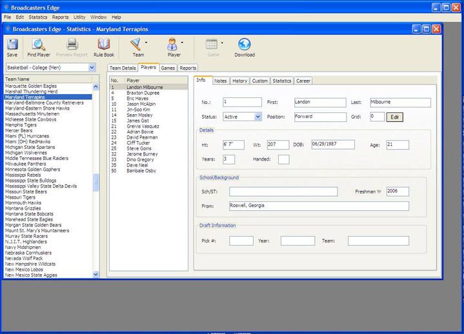This screenshot has height=334, width=464.
Task: Click the Position field
Action: (x=320, y=117)
